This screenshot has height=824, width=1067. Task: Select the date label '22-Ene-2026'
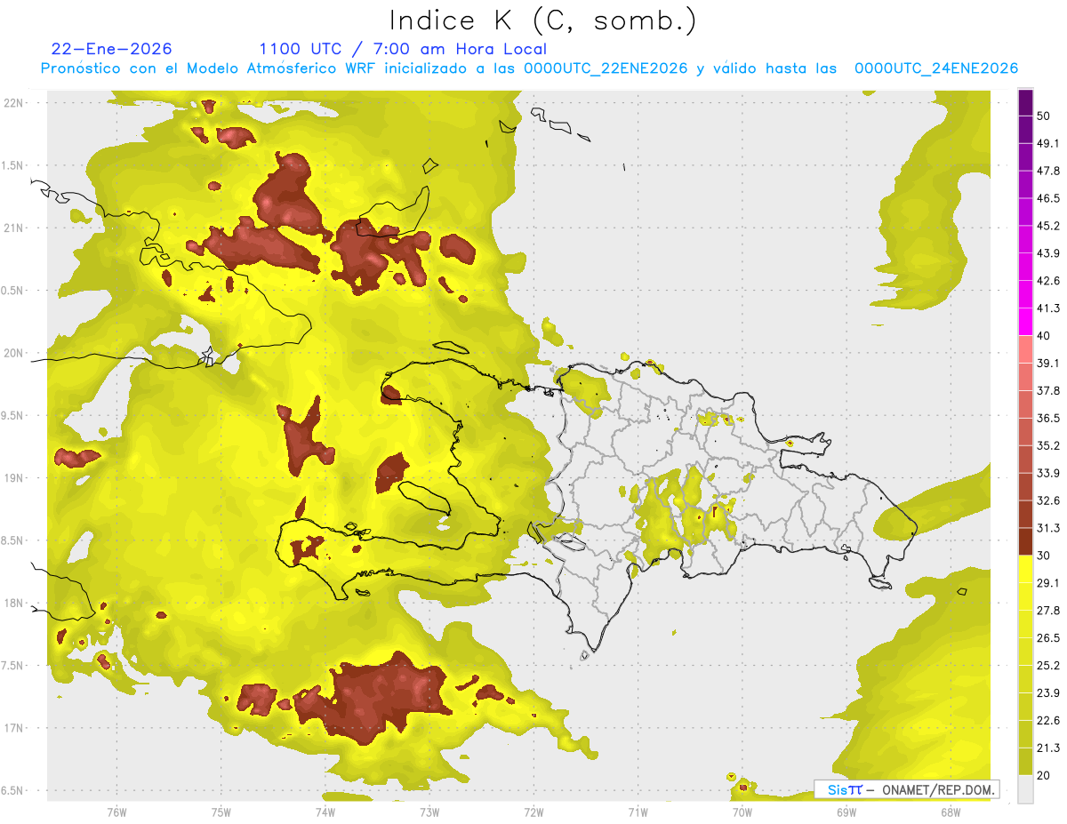tap(112, 49)
